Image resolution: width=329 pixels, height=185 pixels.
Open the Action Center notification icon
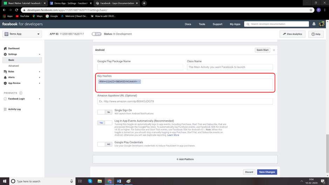[x=323, y=181]
